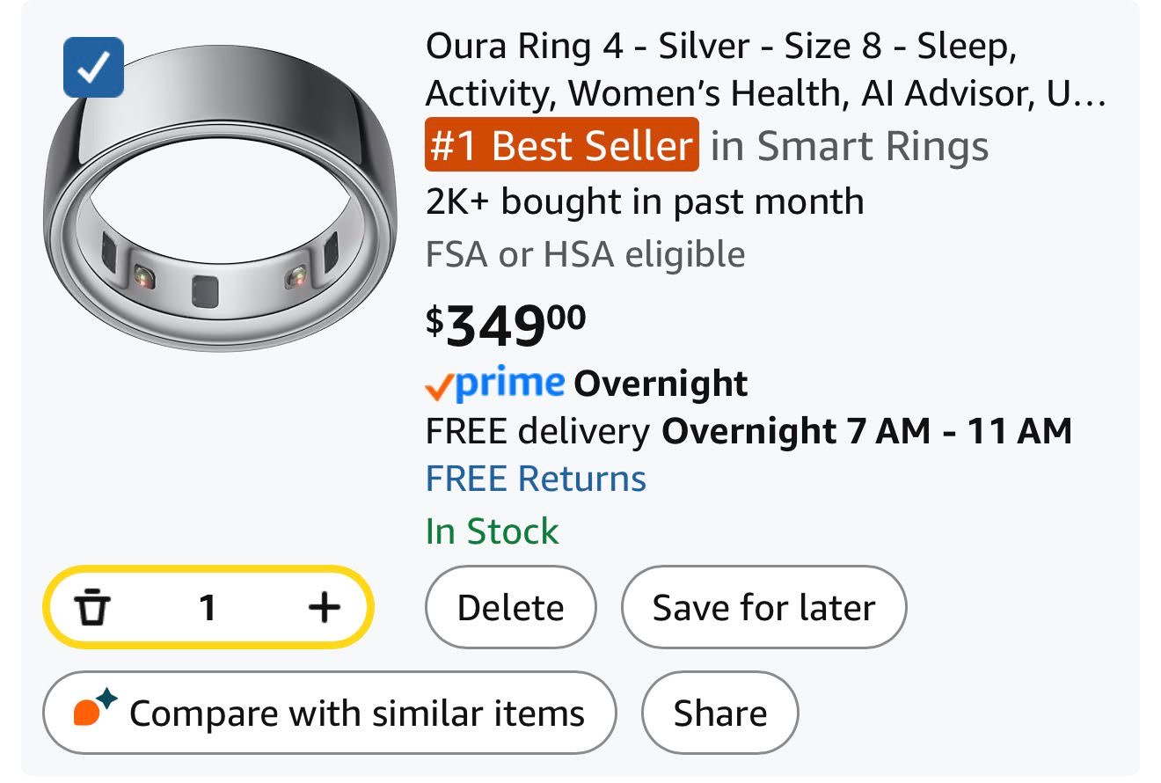Open the Oura Ring product image
The image size is (1161, 783).
[220, 220]
